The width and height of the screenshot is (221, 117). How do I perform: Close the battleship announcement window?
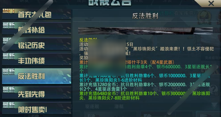tap(211, 3)
